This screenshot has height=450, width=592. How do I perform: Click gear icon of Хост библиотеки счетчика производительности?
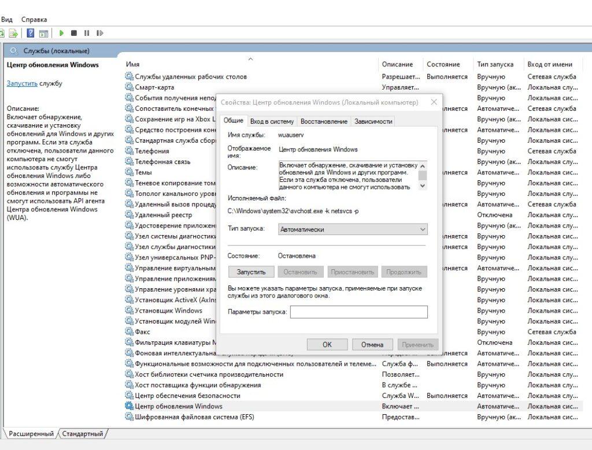point(129,374)
